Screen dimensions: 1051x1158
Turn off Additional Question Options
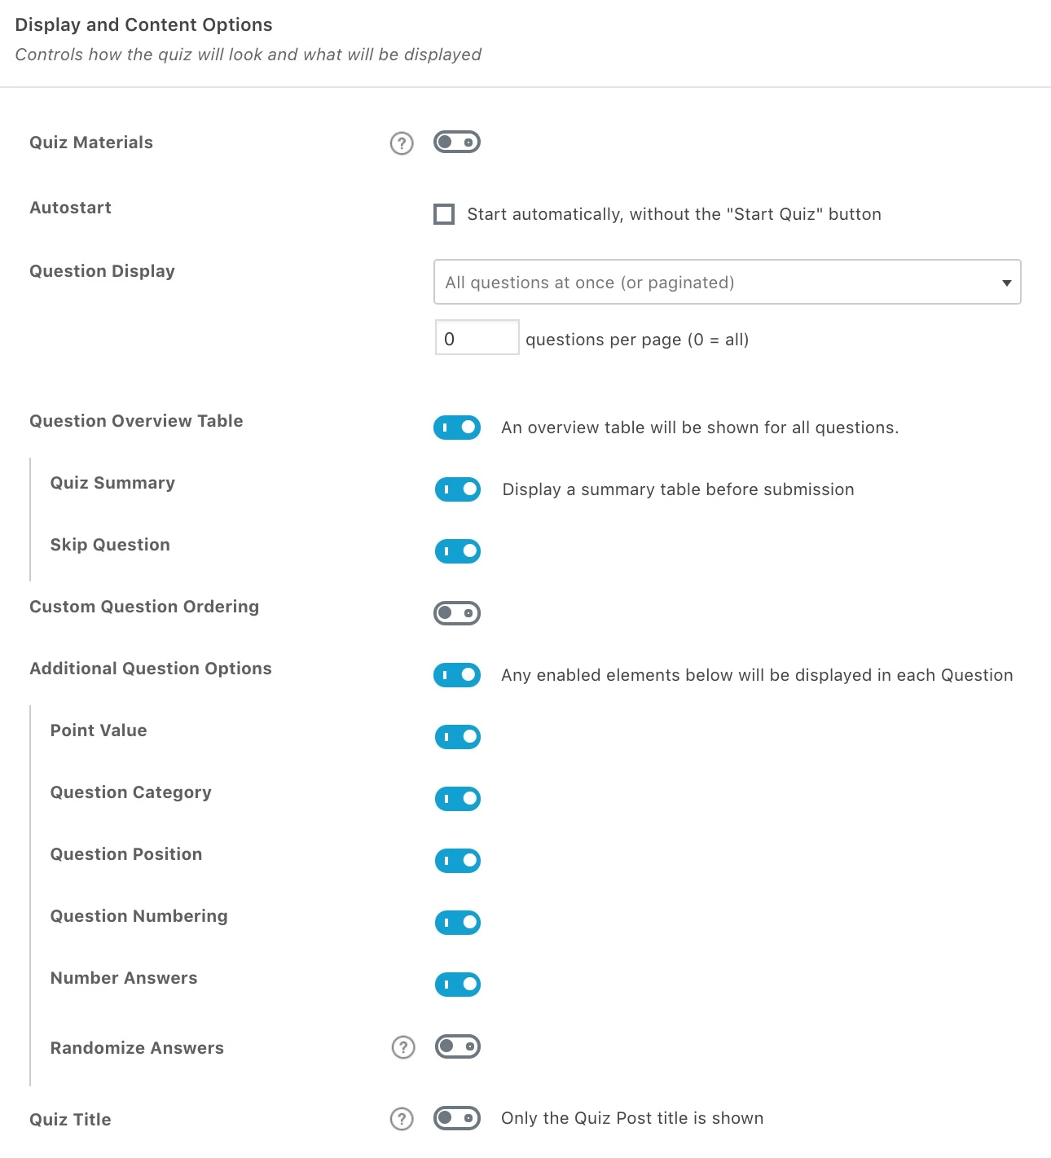pos(457,675)
